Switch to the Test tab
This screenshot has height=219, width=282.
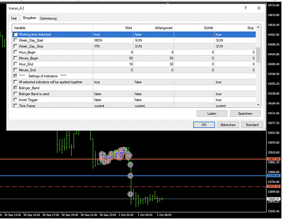pos(14,18)
